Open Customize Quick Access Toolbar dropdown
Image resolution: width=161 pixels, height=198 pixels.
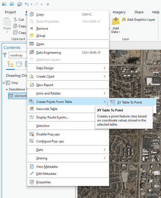pos(48,4)
